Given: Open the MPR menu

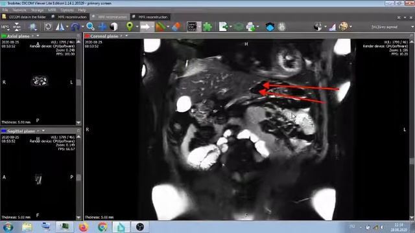Looking at the screenshot, I should 52,10.
